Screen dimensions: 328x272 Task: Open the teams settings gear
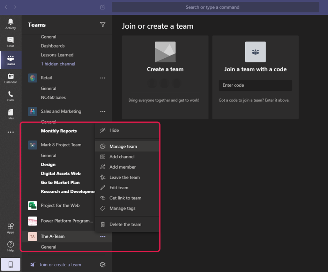tap(103, 264)
